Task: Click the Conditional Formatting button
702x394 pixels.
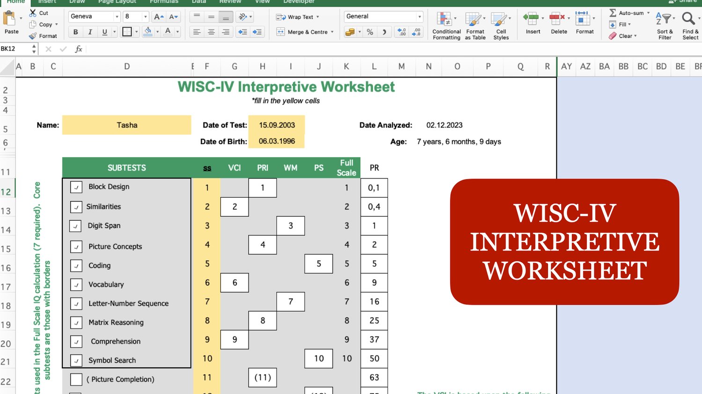Action: pyautogui.click(x=446, y=26)
